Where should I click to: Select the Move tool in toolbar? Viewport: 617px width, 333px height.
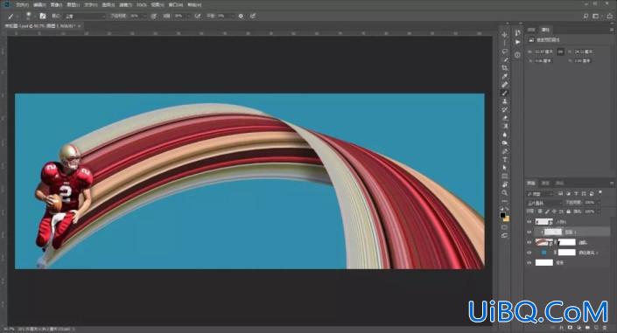pyautogui.click(x=505, y=35)
